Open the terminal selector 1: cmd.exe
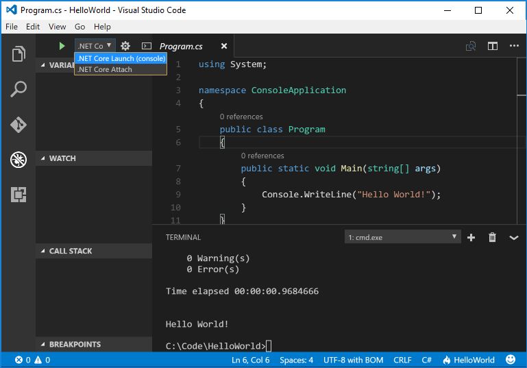The width and height of the screenshot is (527, 368). point(403,237)
